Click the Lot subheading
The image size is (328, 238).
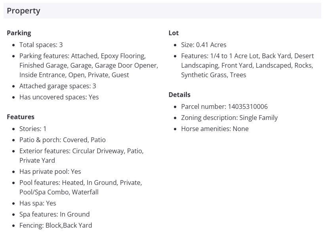(x=174, y=33)
